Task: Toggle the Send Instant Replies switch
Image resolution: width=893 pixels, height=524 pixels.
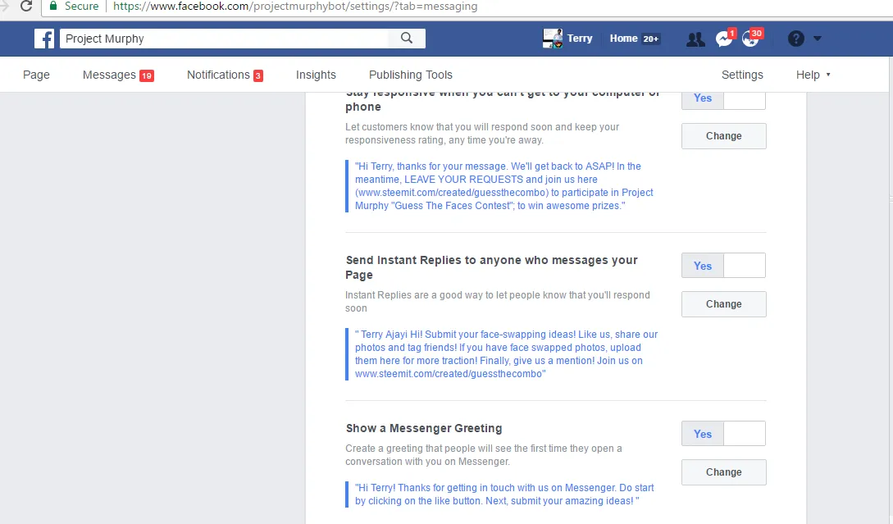Action: pos(723,266)
